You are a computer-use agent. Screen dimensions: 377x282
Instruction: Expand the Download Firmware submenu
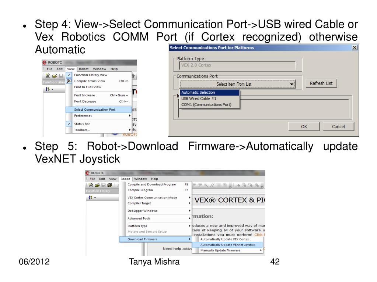tap(190, 239)
